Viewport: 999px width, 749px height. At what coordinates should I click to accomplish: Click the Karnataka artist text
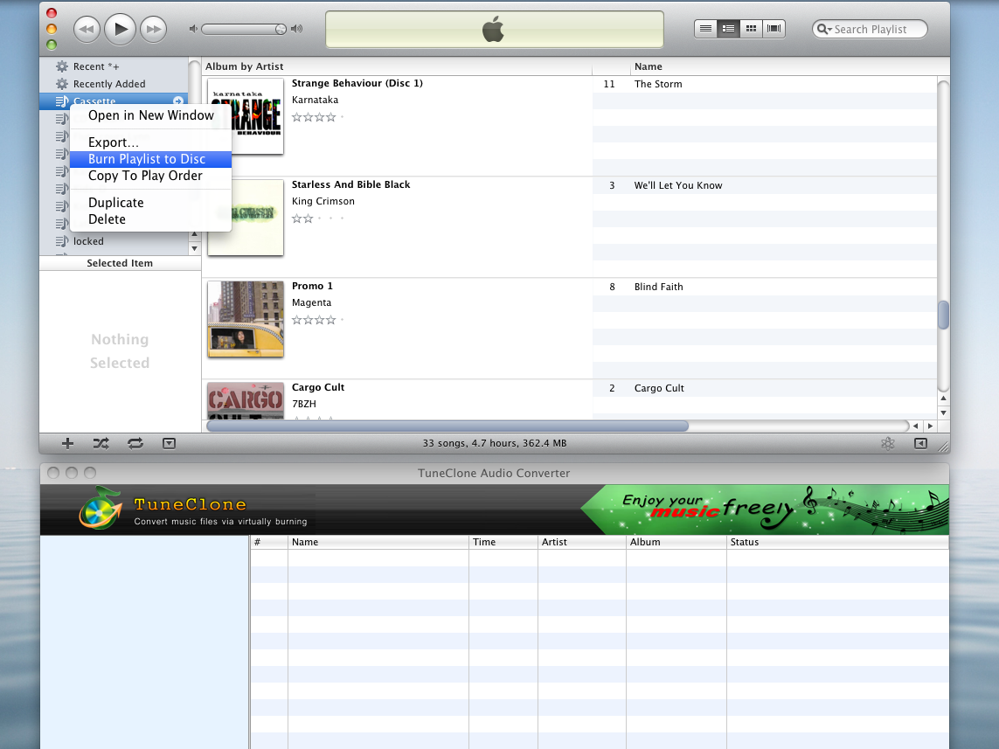(315, 100)
